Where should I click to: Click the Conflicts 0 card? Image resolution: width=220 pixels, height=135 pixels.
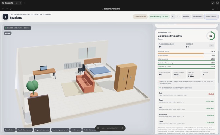(208, 74)
